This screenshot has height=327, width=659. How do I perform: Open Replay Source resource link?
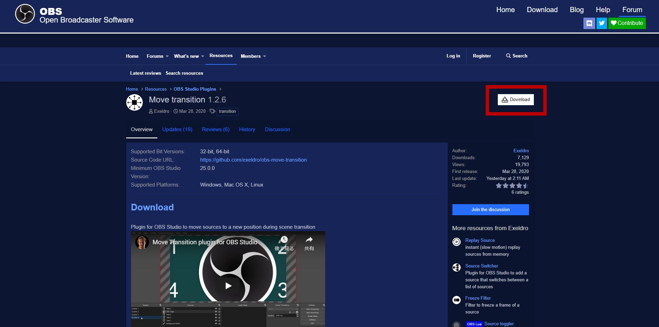pos(480,240)
